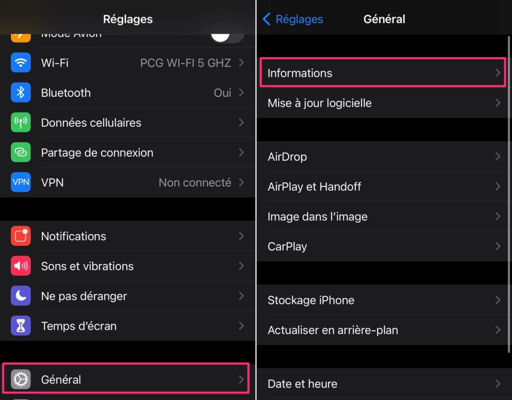
Task: Open the CarPlay settings row
Action: click(x=287, y=247)
